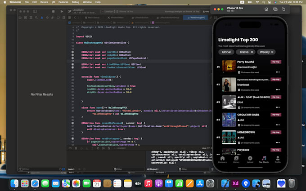Click the warnings count badge in Xcode toolbar
This screenshot has width=306, height=191.
(x=206, y=12)
